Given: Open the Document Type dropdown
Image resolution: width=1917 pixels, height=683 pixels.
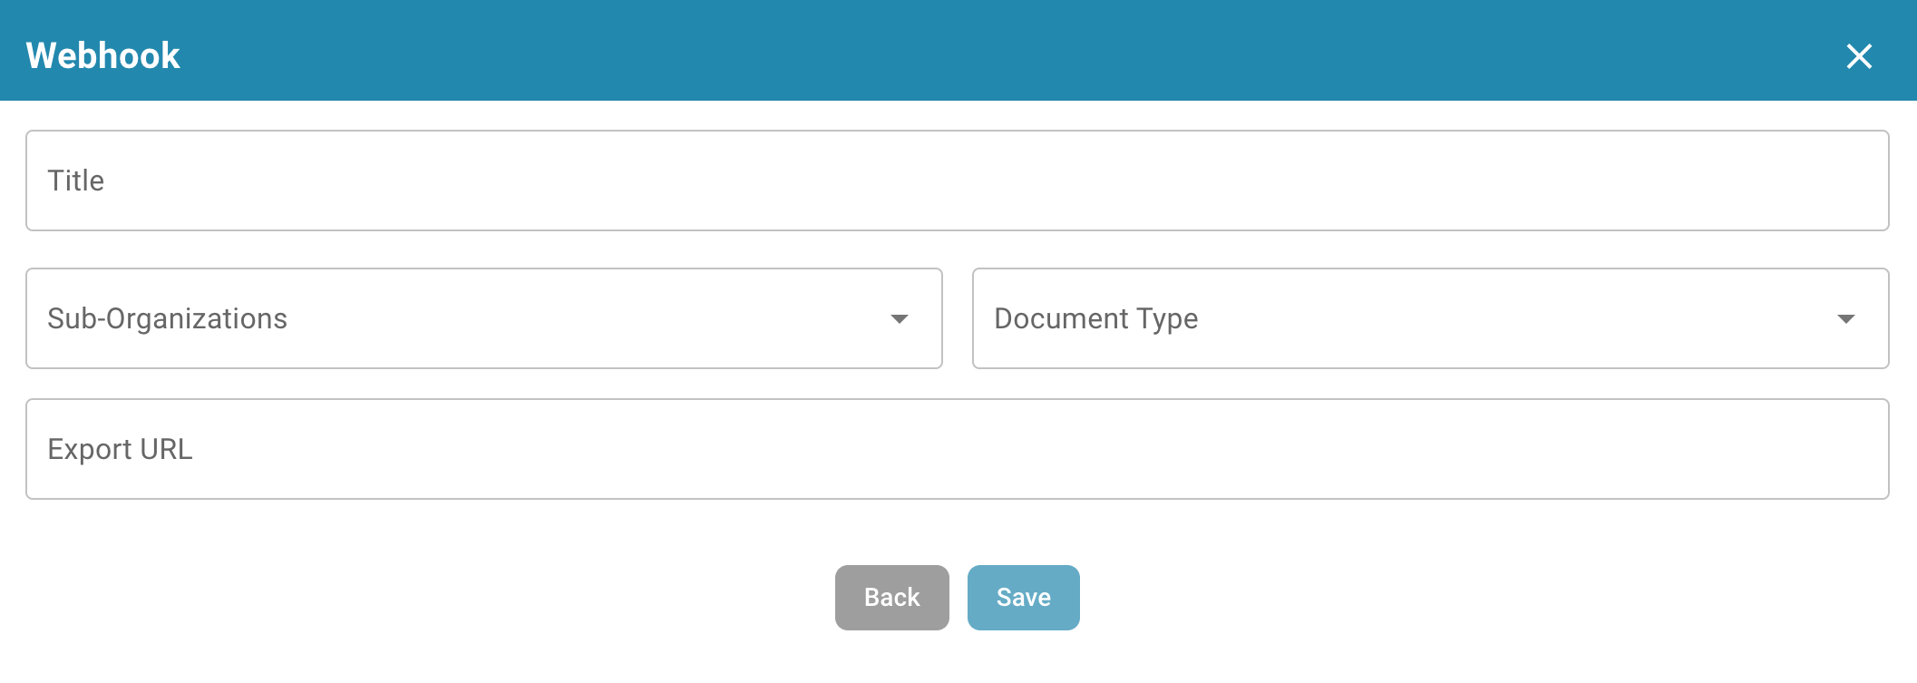Looking at the screenshot, I should [1430, 318].
